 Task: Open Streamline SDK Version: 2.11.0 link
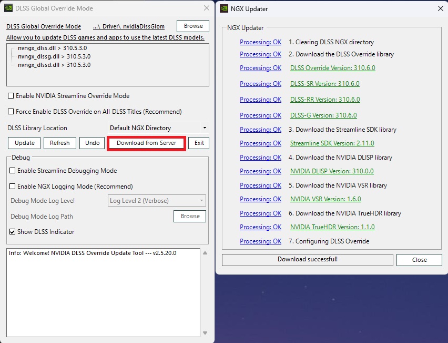332,143
